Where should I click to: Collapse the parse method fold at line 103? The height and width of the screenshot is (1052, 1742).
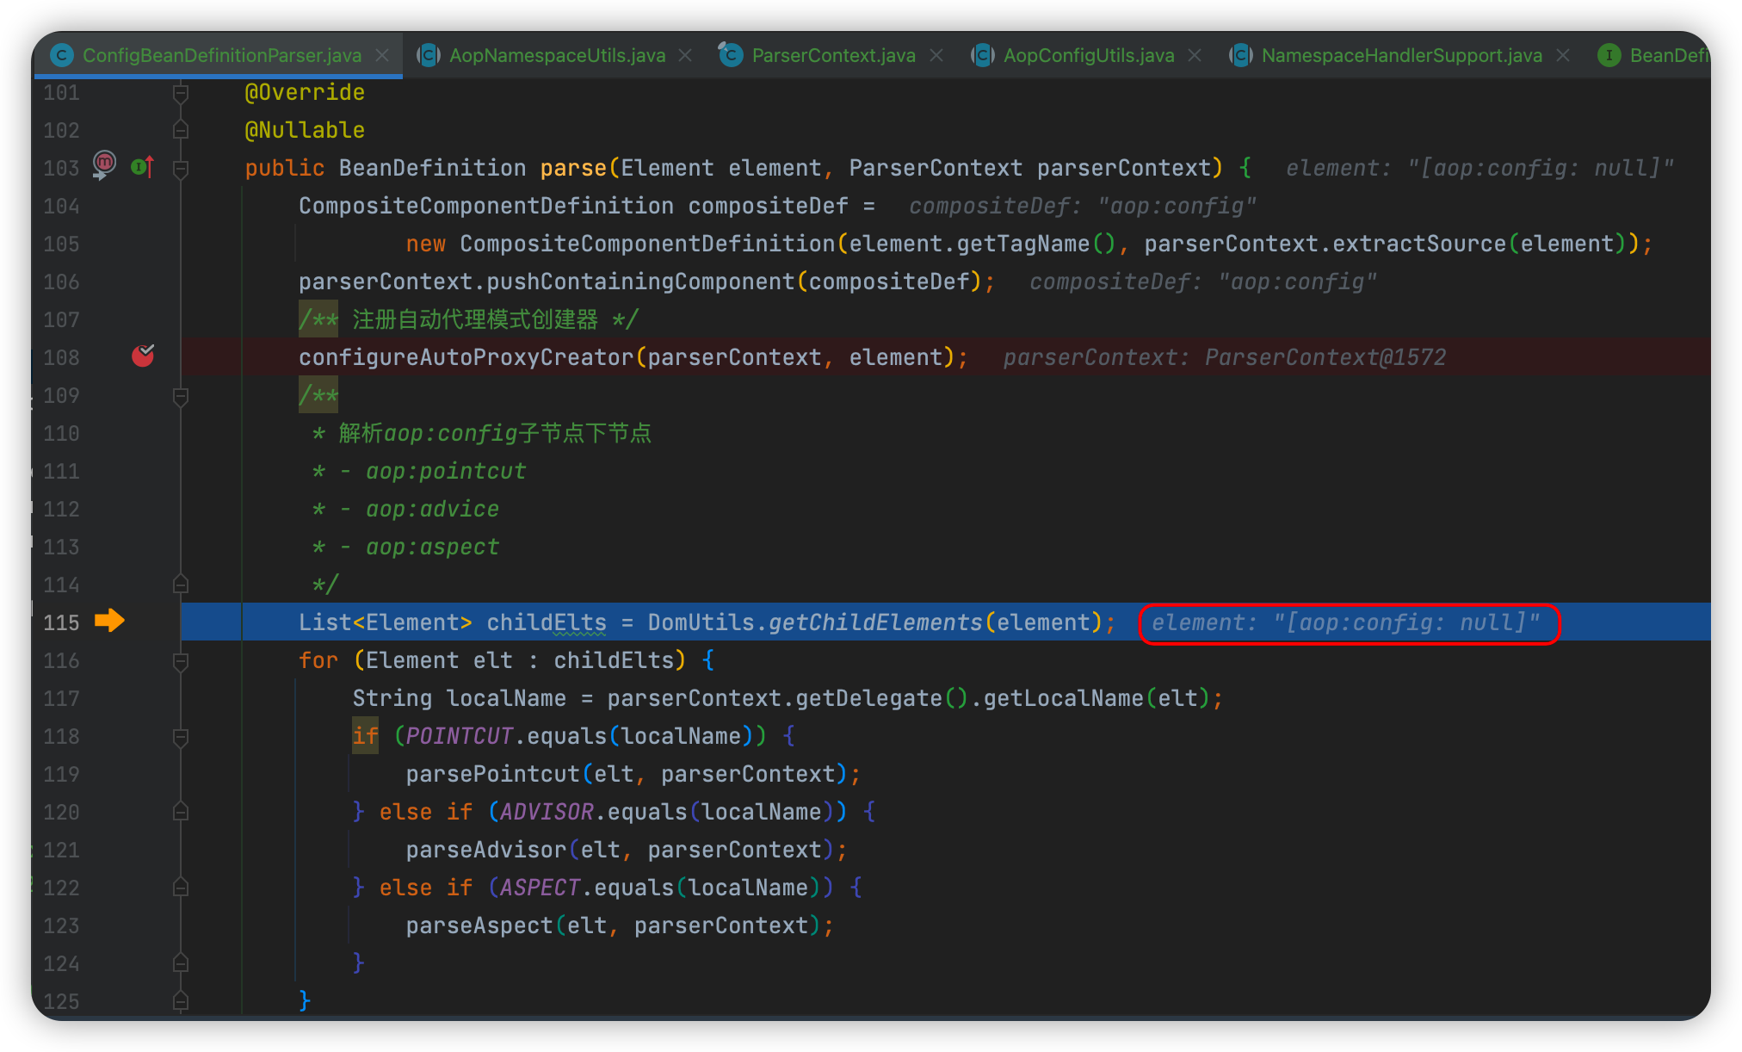click(181, 169)
